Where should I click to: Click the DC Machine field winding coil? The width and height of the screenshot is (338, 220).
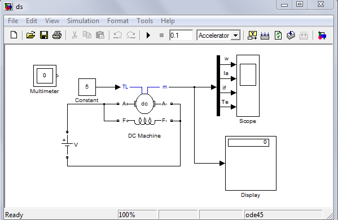tap(144, 121)
